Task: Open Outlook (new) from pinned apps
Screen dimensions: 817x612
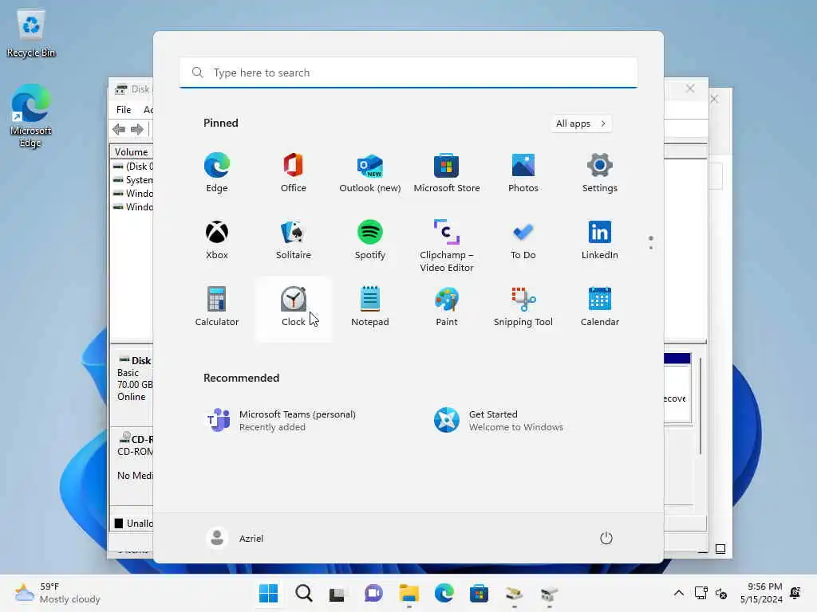Action: [x=370, y=173]
